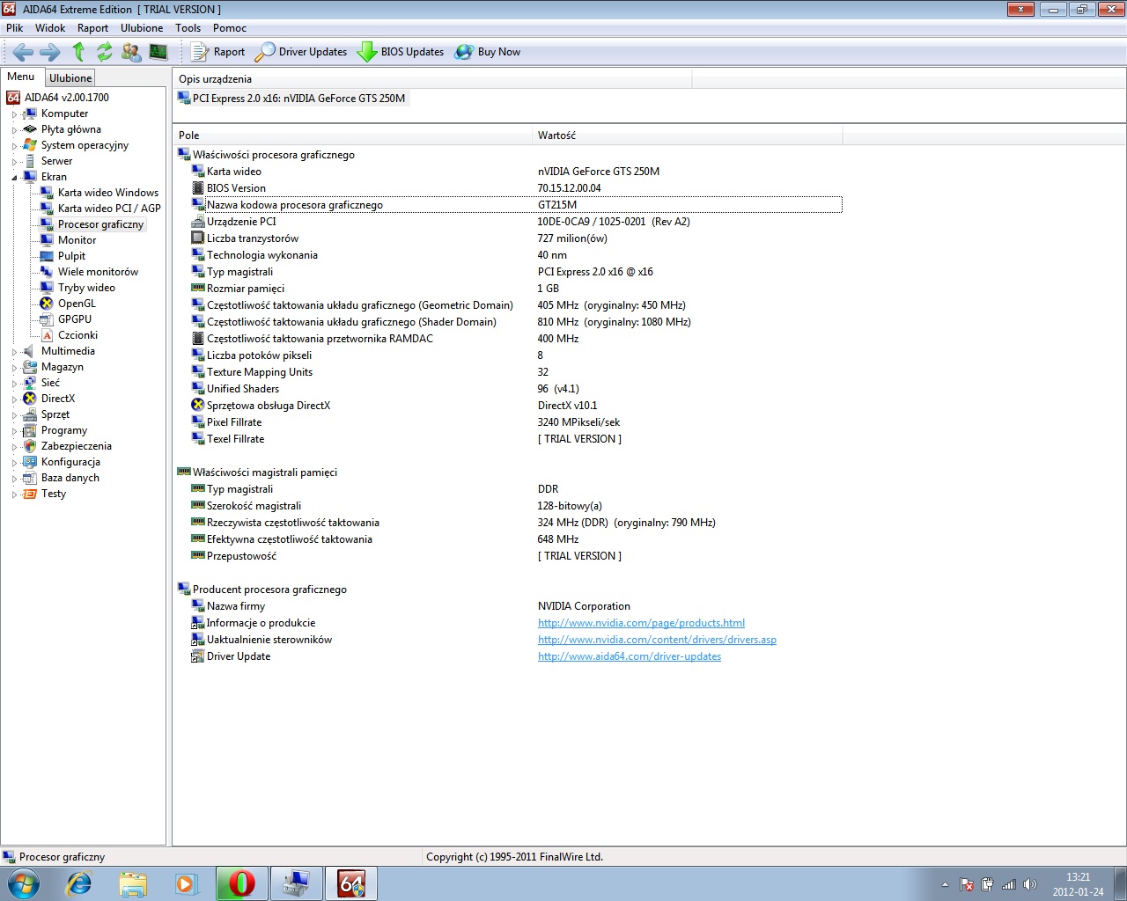Viewport: 1127px width, 901px height.
Task: Select GPGPU in the tree
Action: point(75,319)
